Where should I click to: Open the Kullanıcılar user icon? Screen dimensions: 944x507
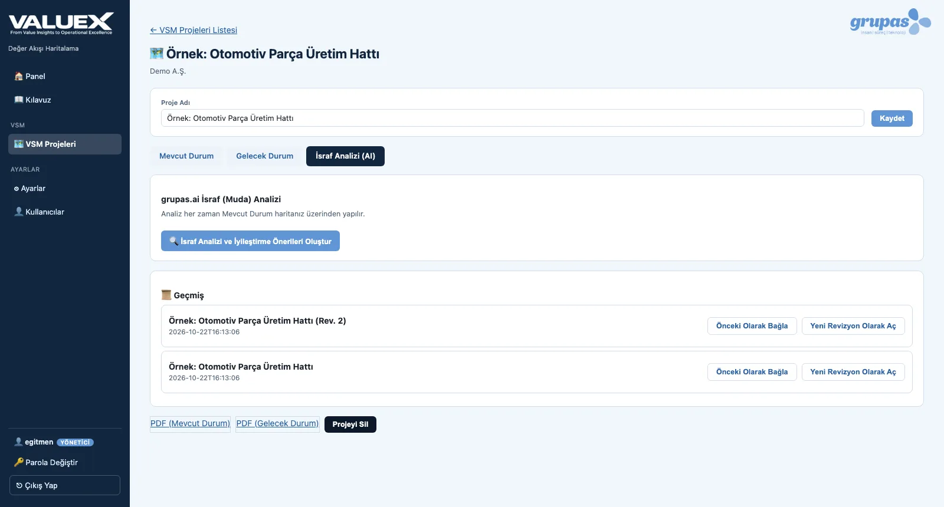coord(18,212)
